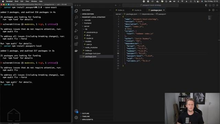Click the passport-local-strategy command center search box
The width and height of the screenshot is (220, 124).
click(151, 5)
